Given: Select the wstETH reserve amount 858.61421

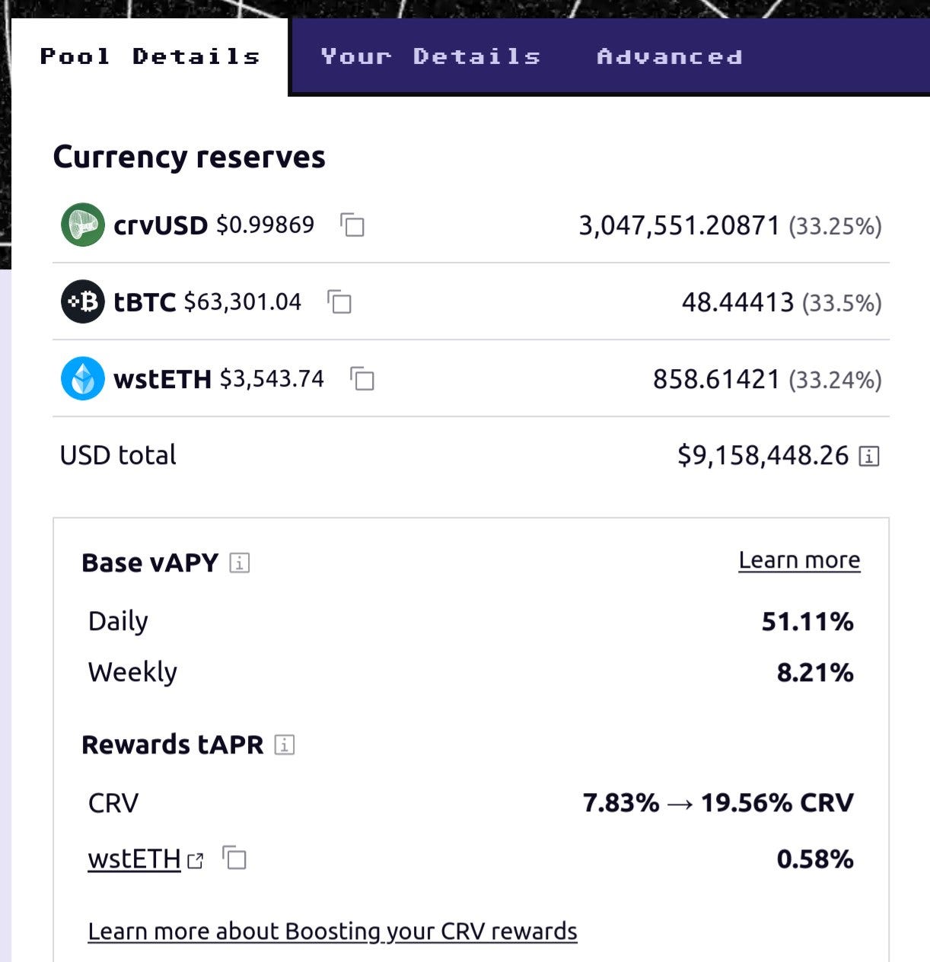Looking at the screenshot, I should [716, 379].
